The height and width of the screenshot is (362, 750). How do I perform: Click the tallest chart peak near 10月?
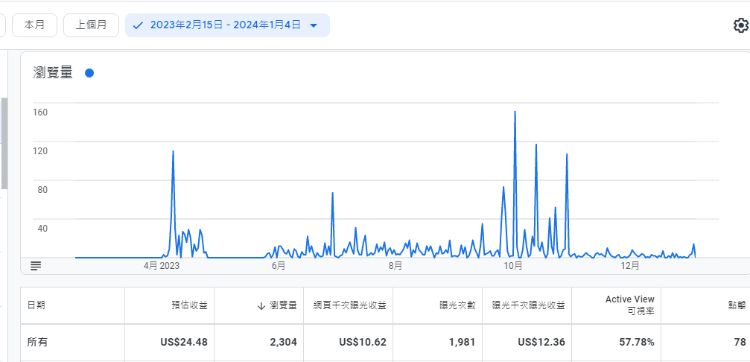pyautogui.click(x=515, y=112)
